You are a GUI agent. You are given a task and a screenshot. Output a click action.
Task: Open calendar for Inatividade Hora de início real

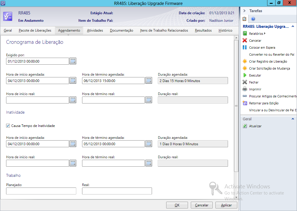pos(73,163)
